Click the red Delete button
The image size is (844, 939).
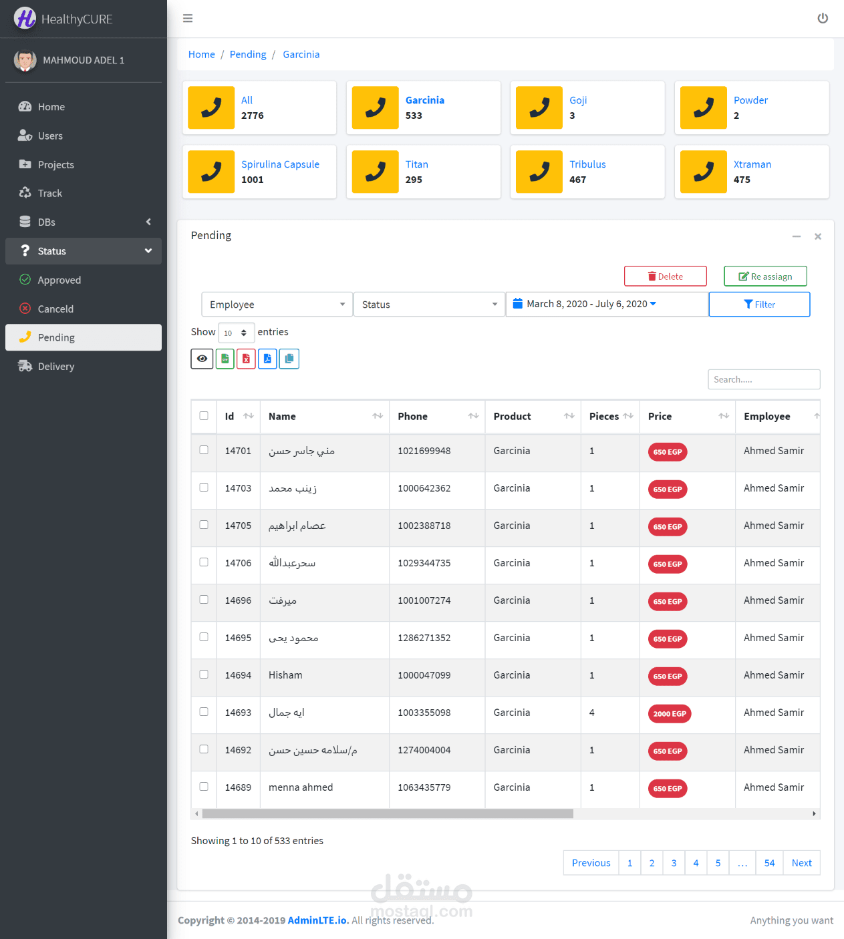(666, 276)
